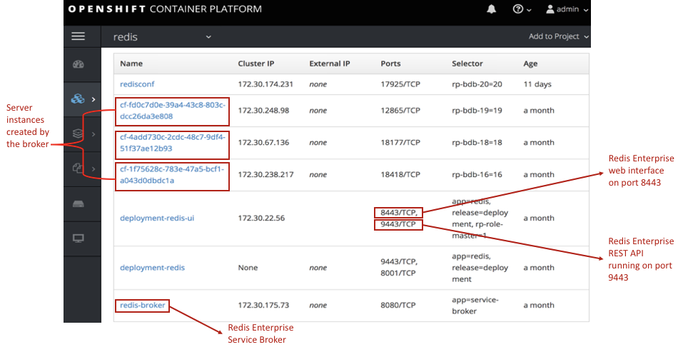Open the Monitoring screen sidebar icon
The width and height of the screenshot is (683, 352).
point(79,238)
